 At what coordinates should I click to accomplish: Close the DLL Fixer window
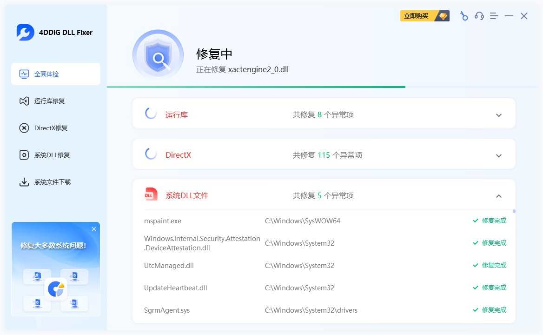tap(524, 16)
